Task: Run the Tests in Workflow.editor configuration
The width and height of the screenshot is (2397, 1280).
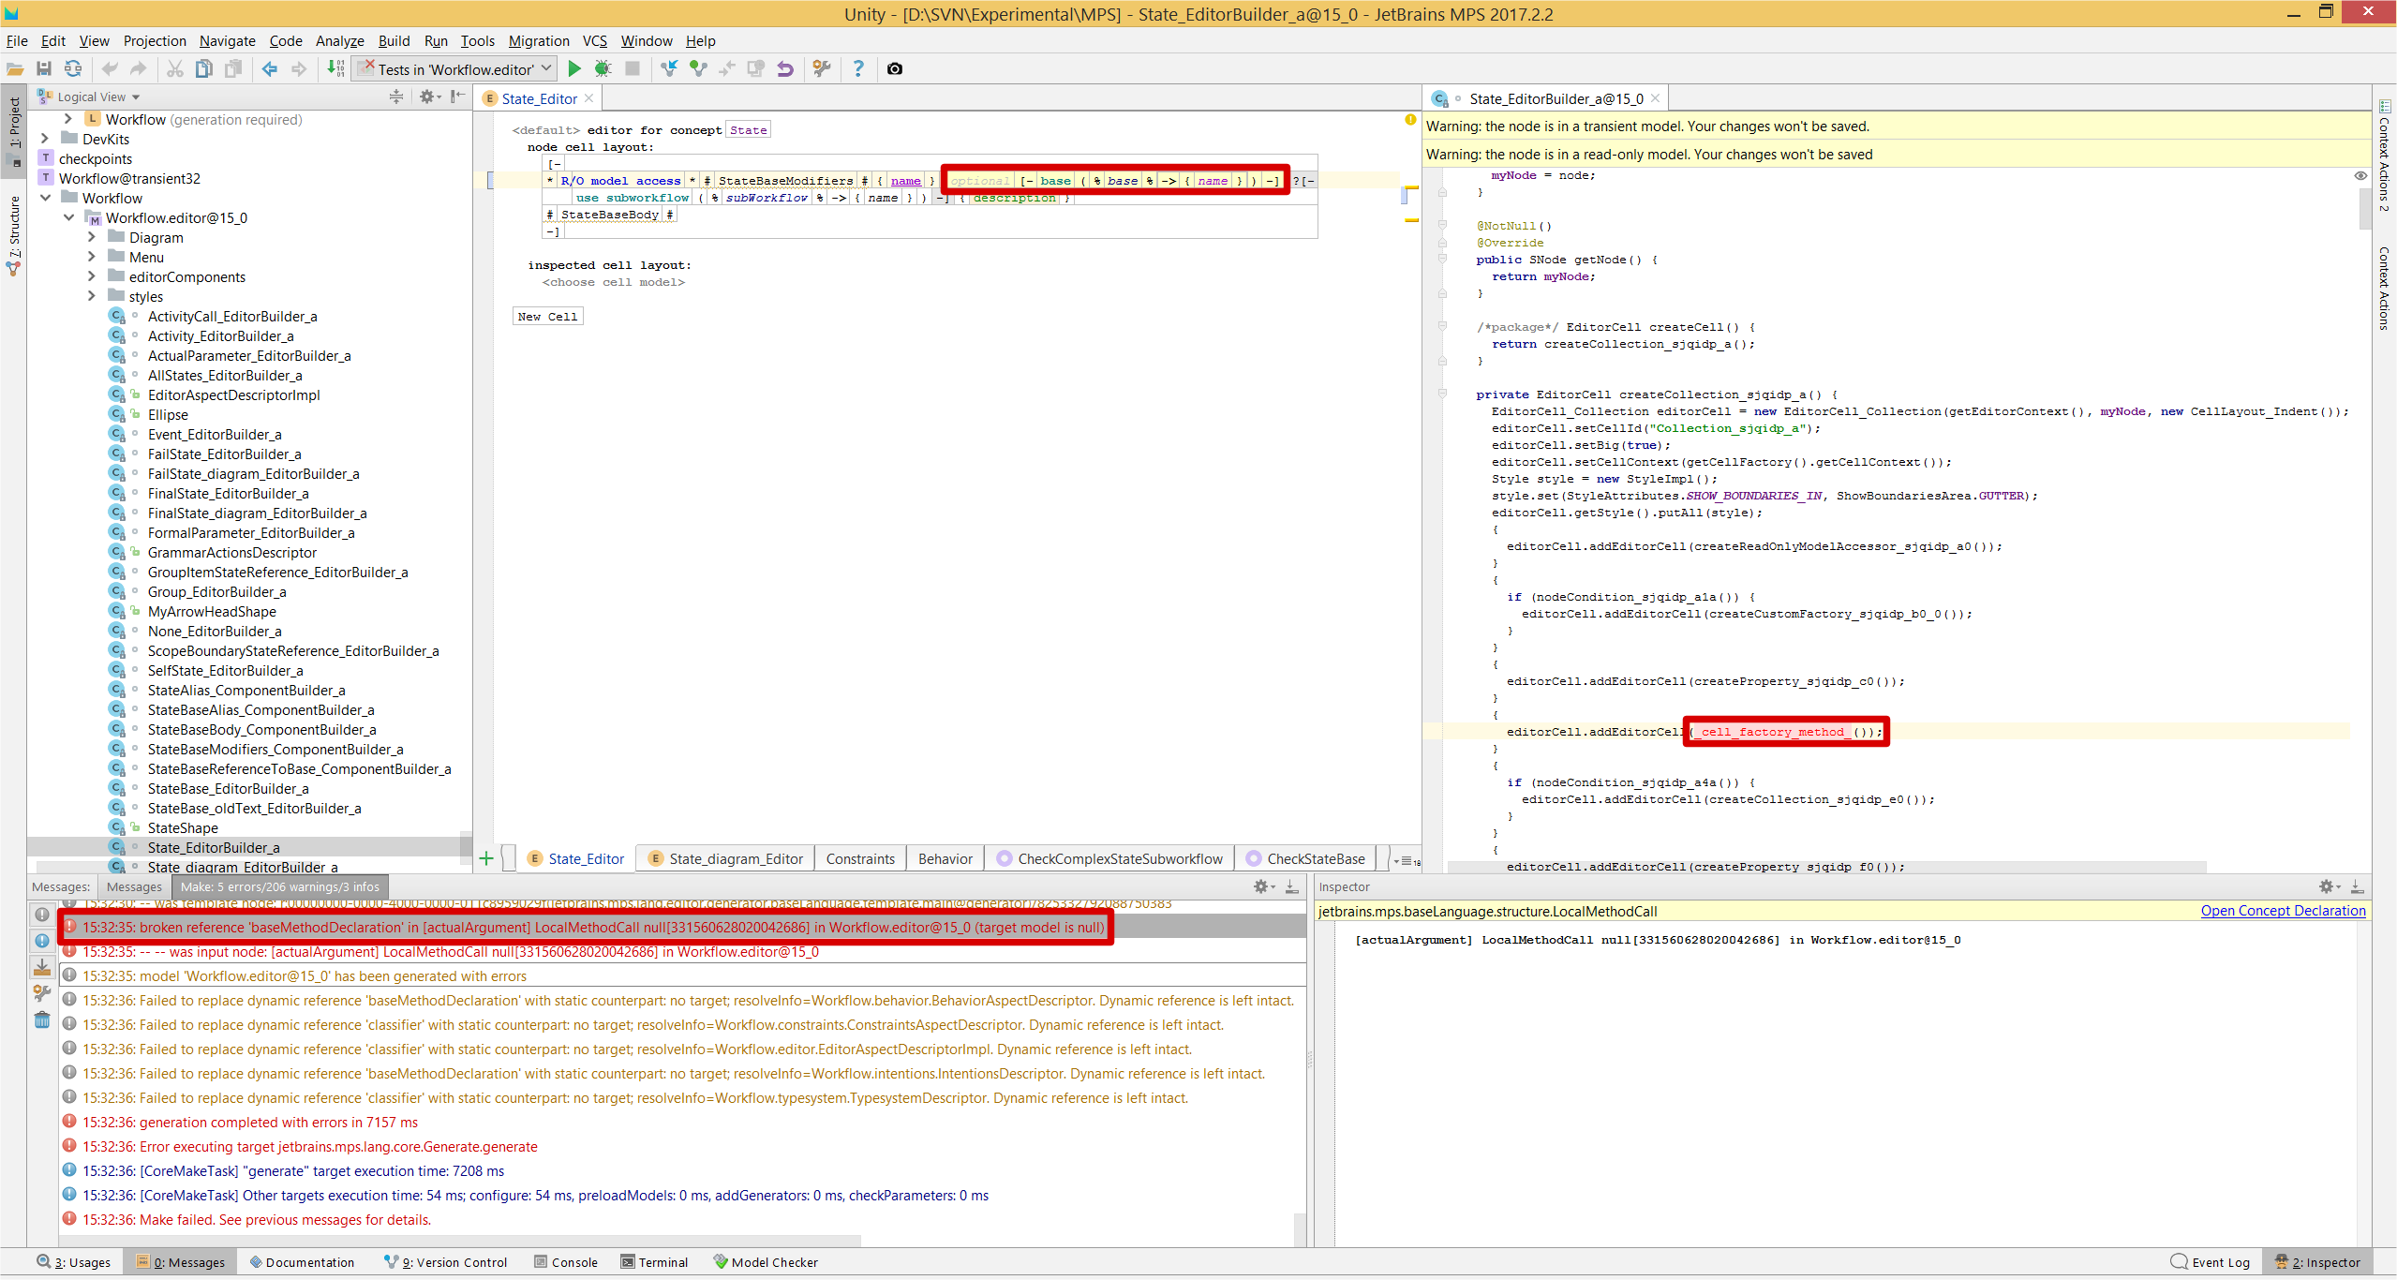Action: point(574,68)
